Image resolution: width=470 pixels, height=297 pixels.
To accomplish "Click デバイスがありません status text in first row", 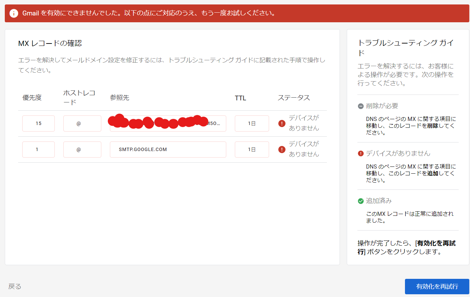I will point(304,123).
